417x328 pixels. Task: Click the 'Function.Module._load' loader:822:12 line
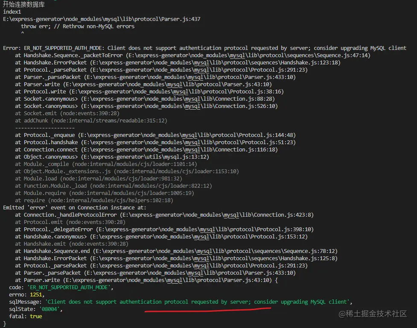pos(114,186)
